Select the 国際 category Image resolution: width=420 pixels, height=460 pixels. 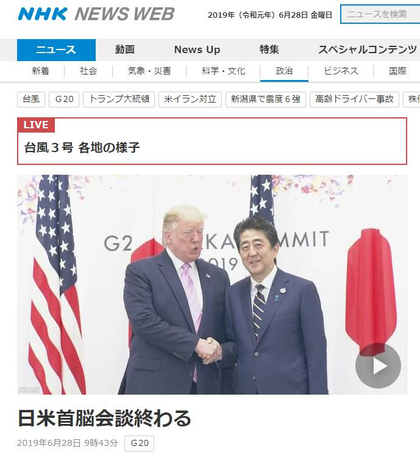tap(397, 71)
